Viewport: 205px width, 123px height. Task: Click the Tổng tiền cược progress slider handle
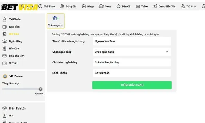(x=40, y=89)
